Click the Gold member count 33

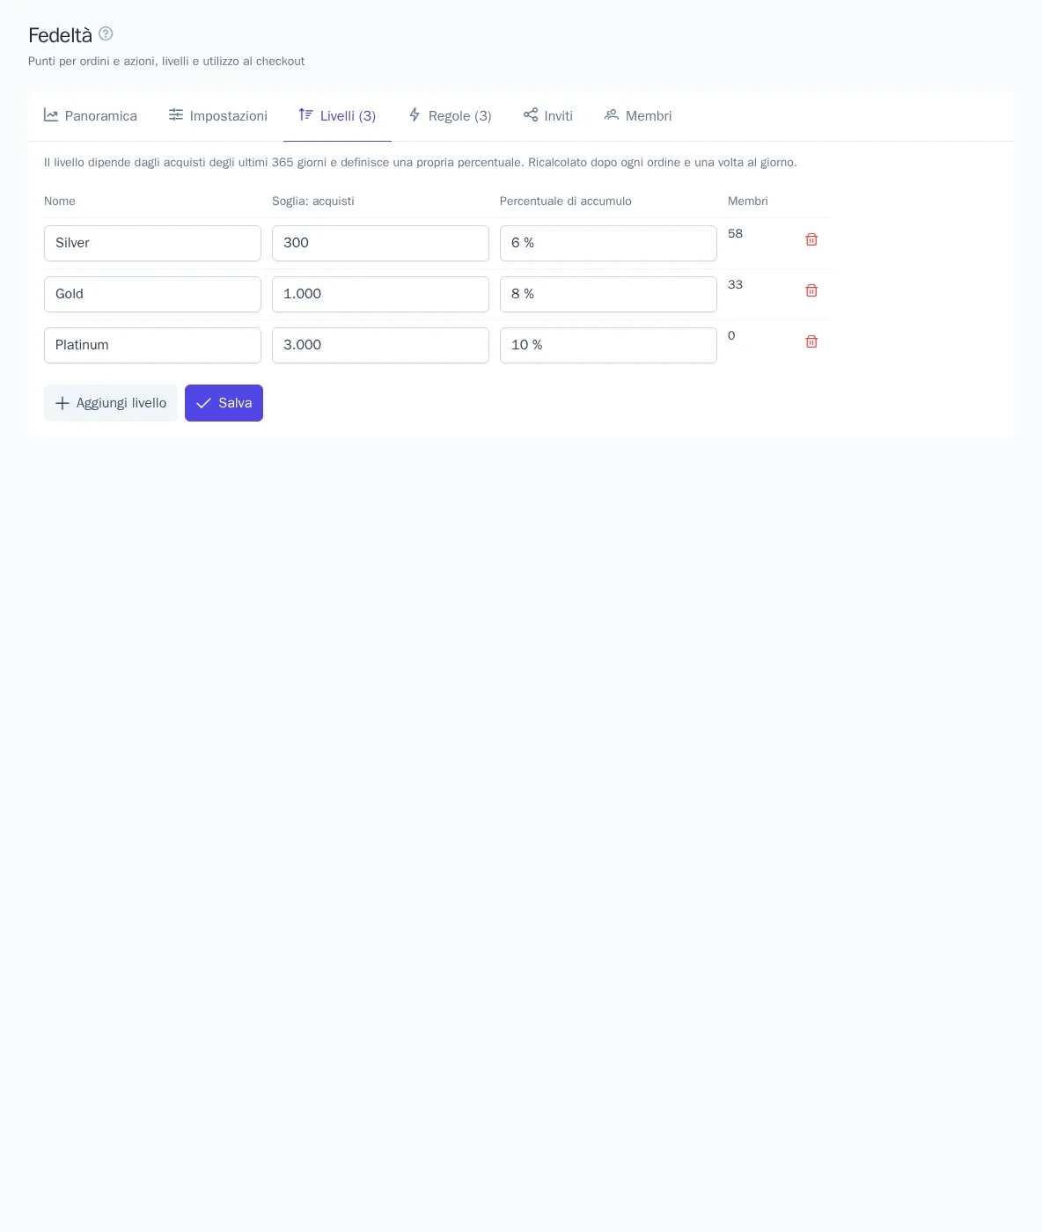click(x=735, y=285)
